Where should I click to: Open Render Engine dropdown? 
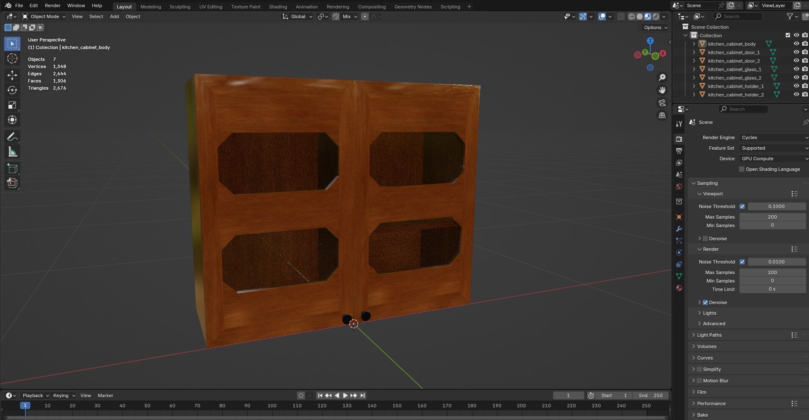click(774, 137)
